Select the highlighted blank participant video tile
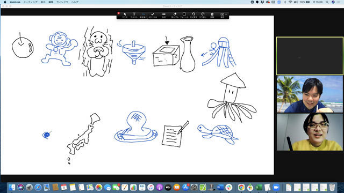Viewport: 344px width, 193px height. point(310,56)
